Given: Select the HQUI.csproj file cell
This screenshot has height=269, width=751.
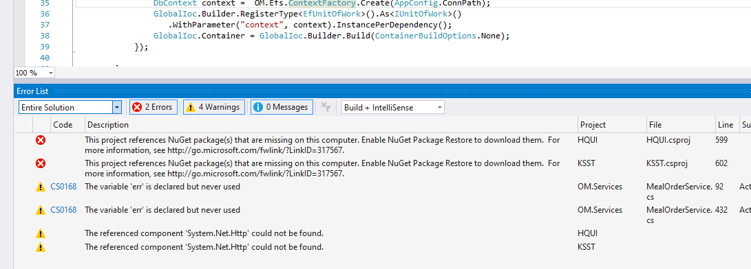Looking at the screenshot, I should pos(668,139).
